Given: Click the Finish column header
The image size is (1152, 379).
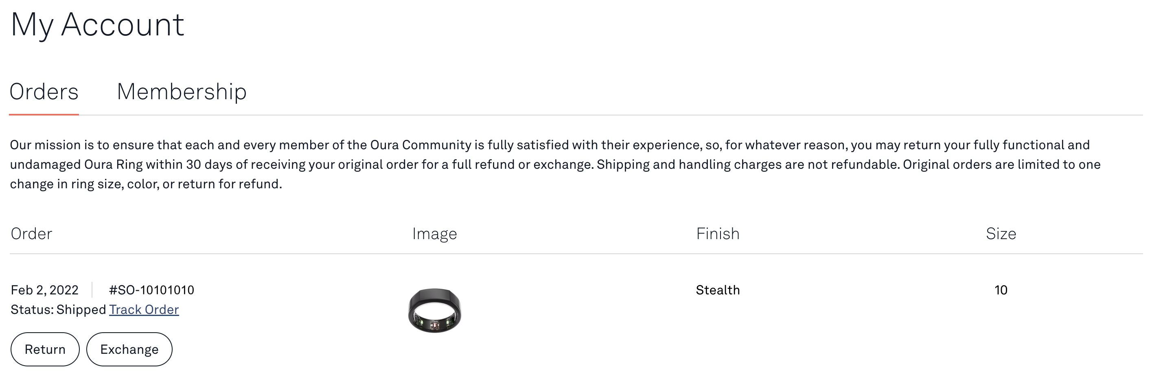Looking at the screenshot, I should [x=718, y=234].
